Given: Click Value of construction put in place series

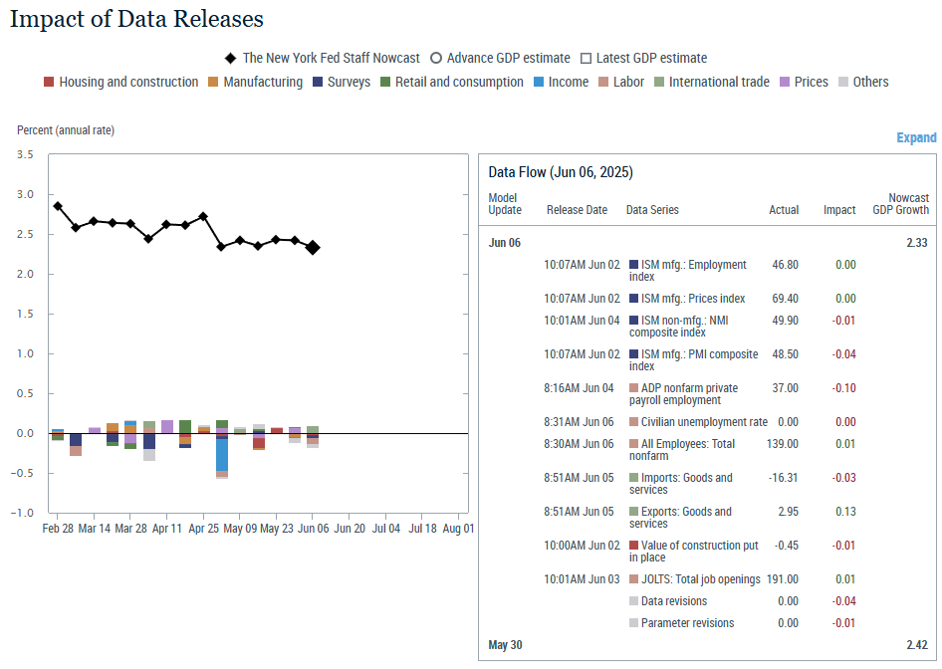Looking at the screenshot, I should (x=694, y=552).
